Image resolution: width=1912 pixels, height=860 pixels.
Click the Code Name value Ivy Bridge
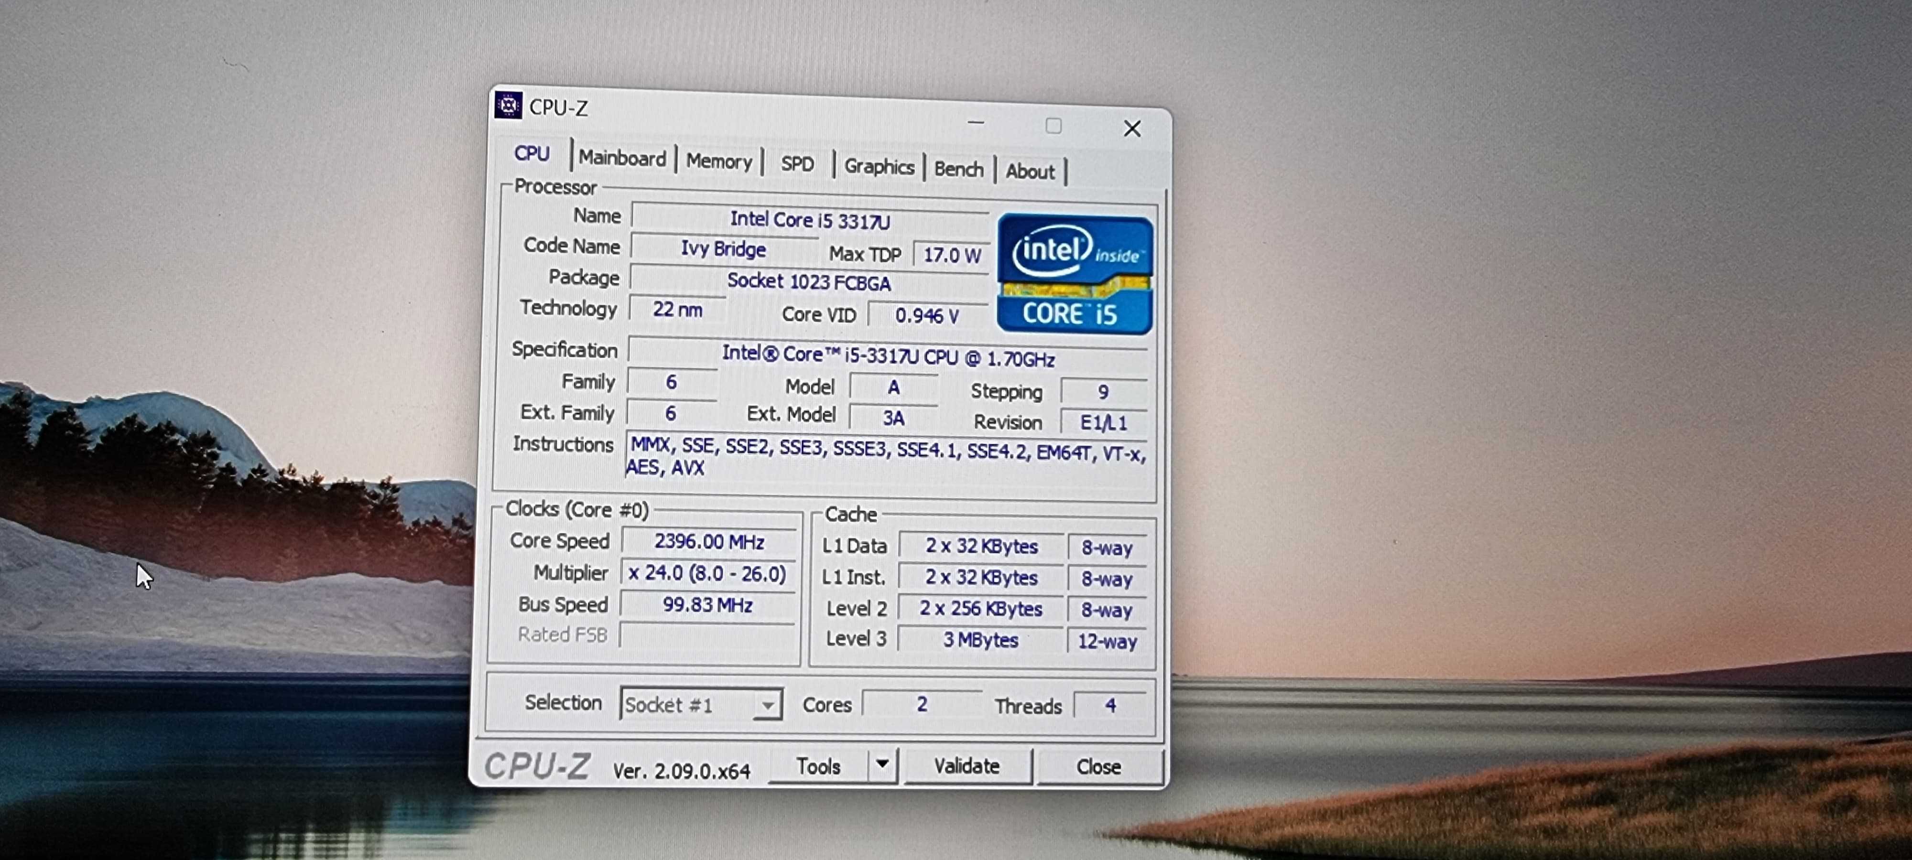pyautogui.click(x=723, y=249)
